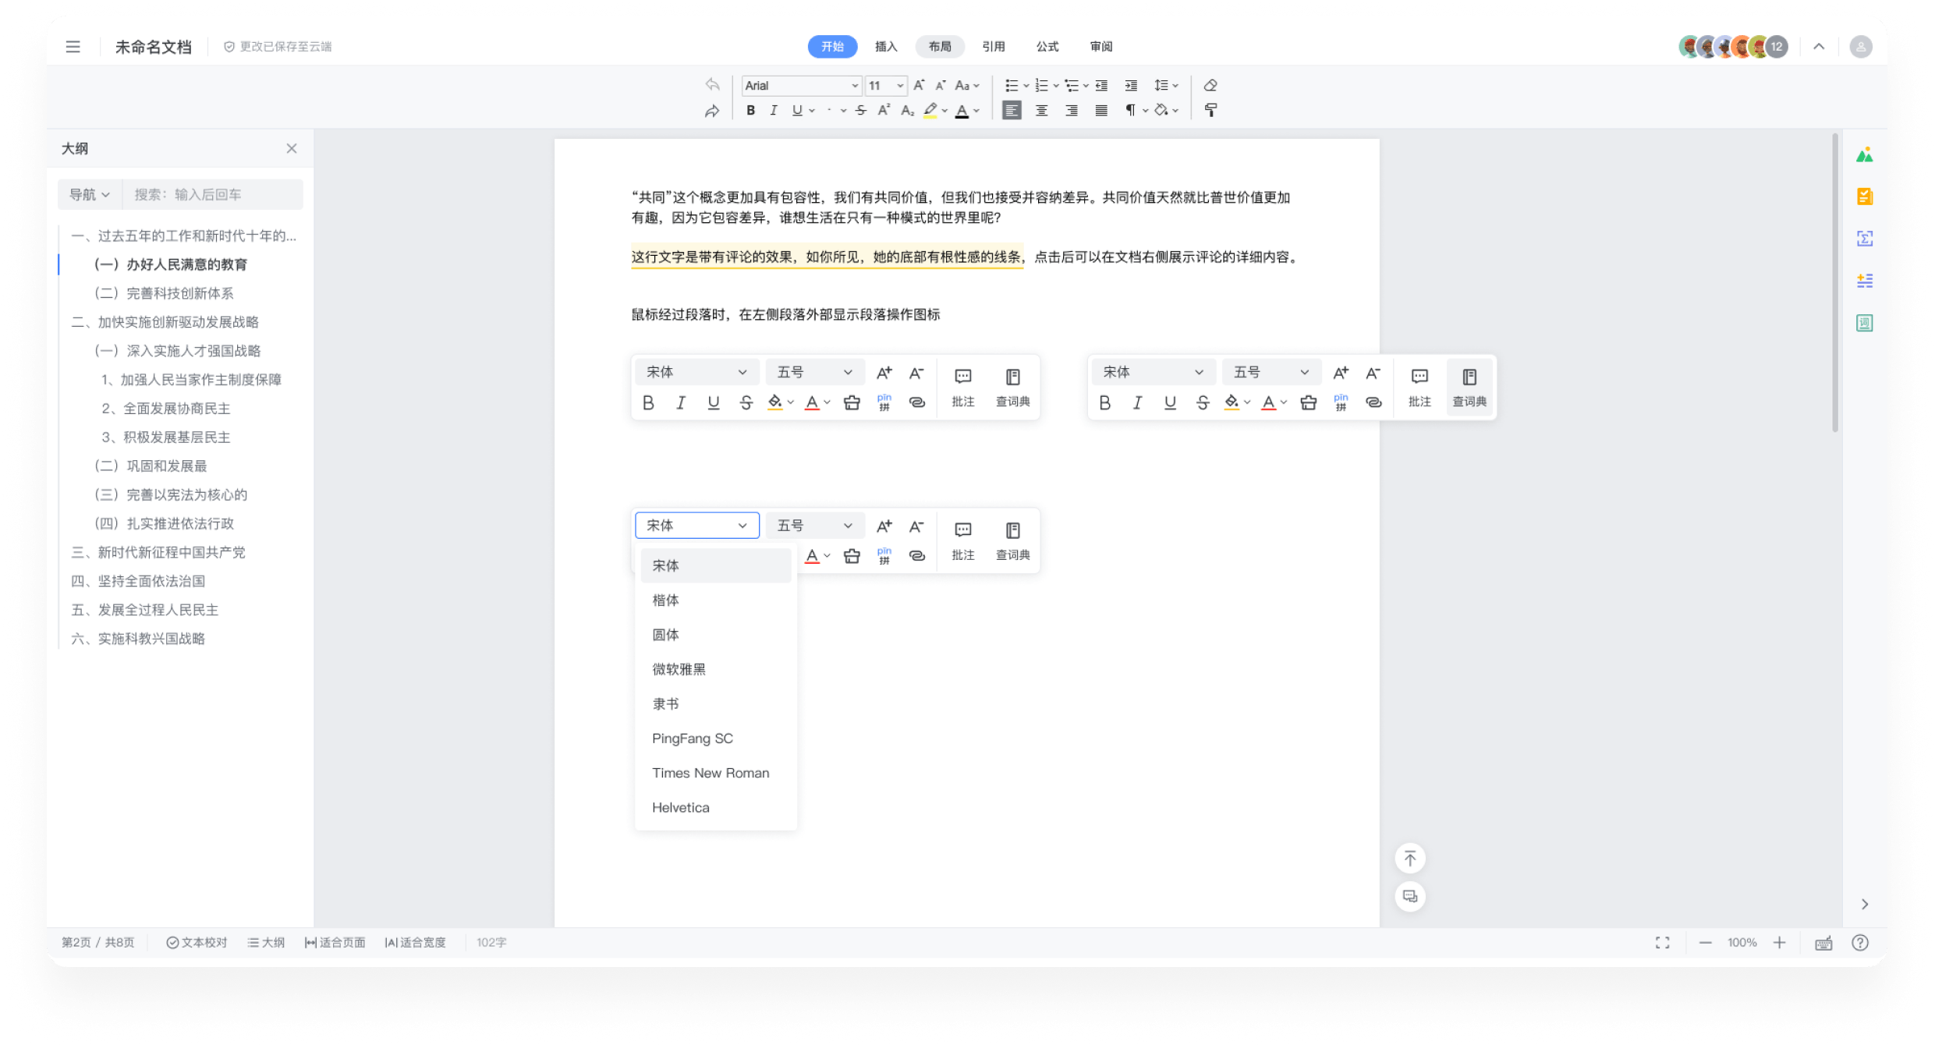Image resolution: width=1935 pixels, height=1045 pixels.
Task: Click the black font color button in the main toolbar
Action: [x=962, y=111]
